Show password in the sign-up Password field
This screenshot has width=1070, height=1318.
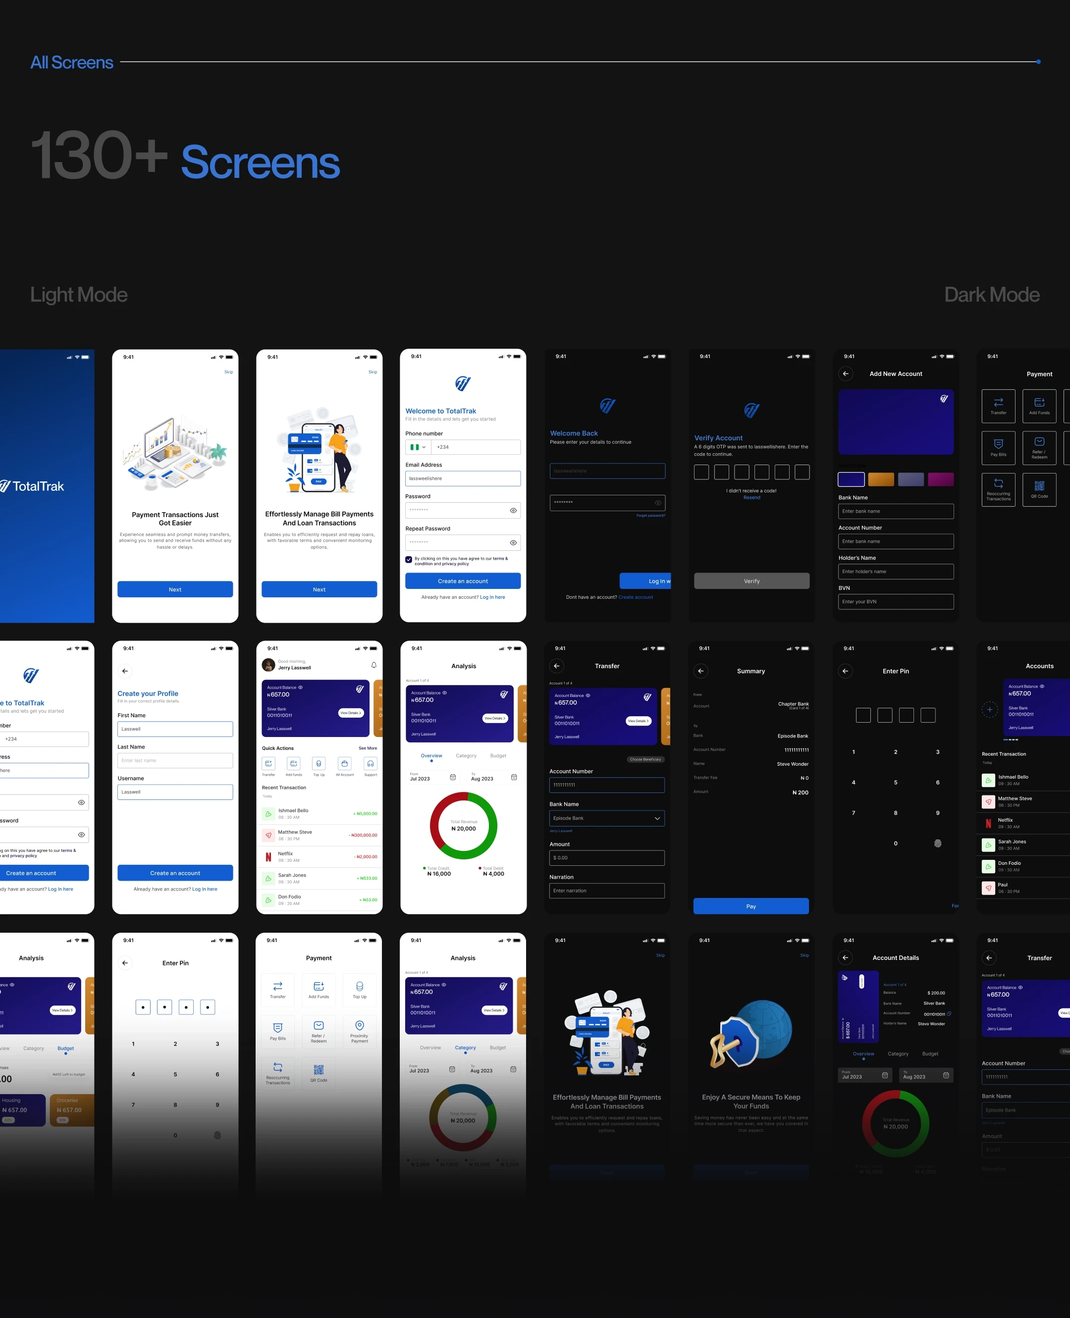pyautogui.click(x=513, y=510)
